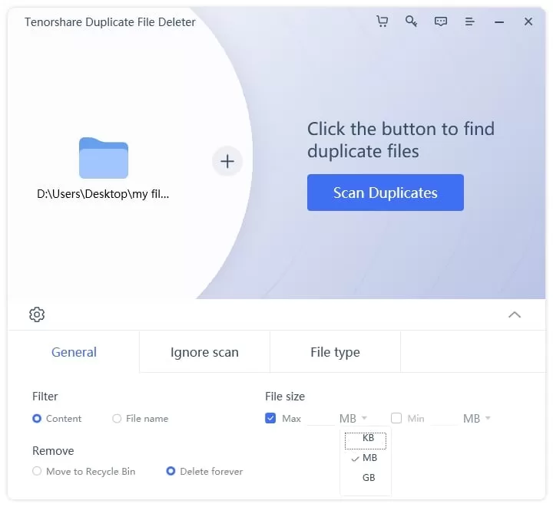Screen dimensions: 553x507
Task: Click the plus icon to add folder
Action: pyautogui.click(x=227, y=161)
